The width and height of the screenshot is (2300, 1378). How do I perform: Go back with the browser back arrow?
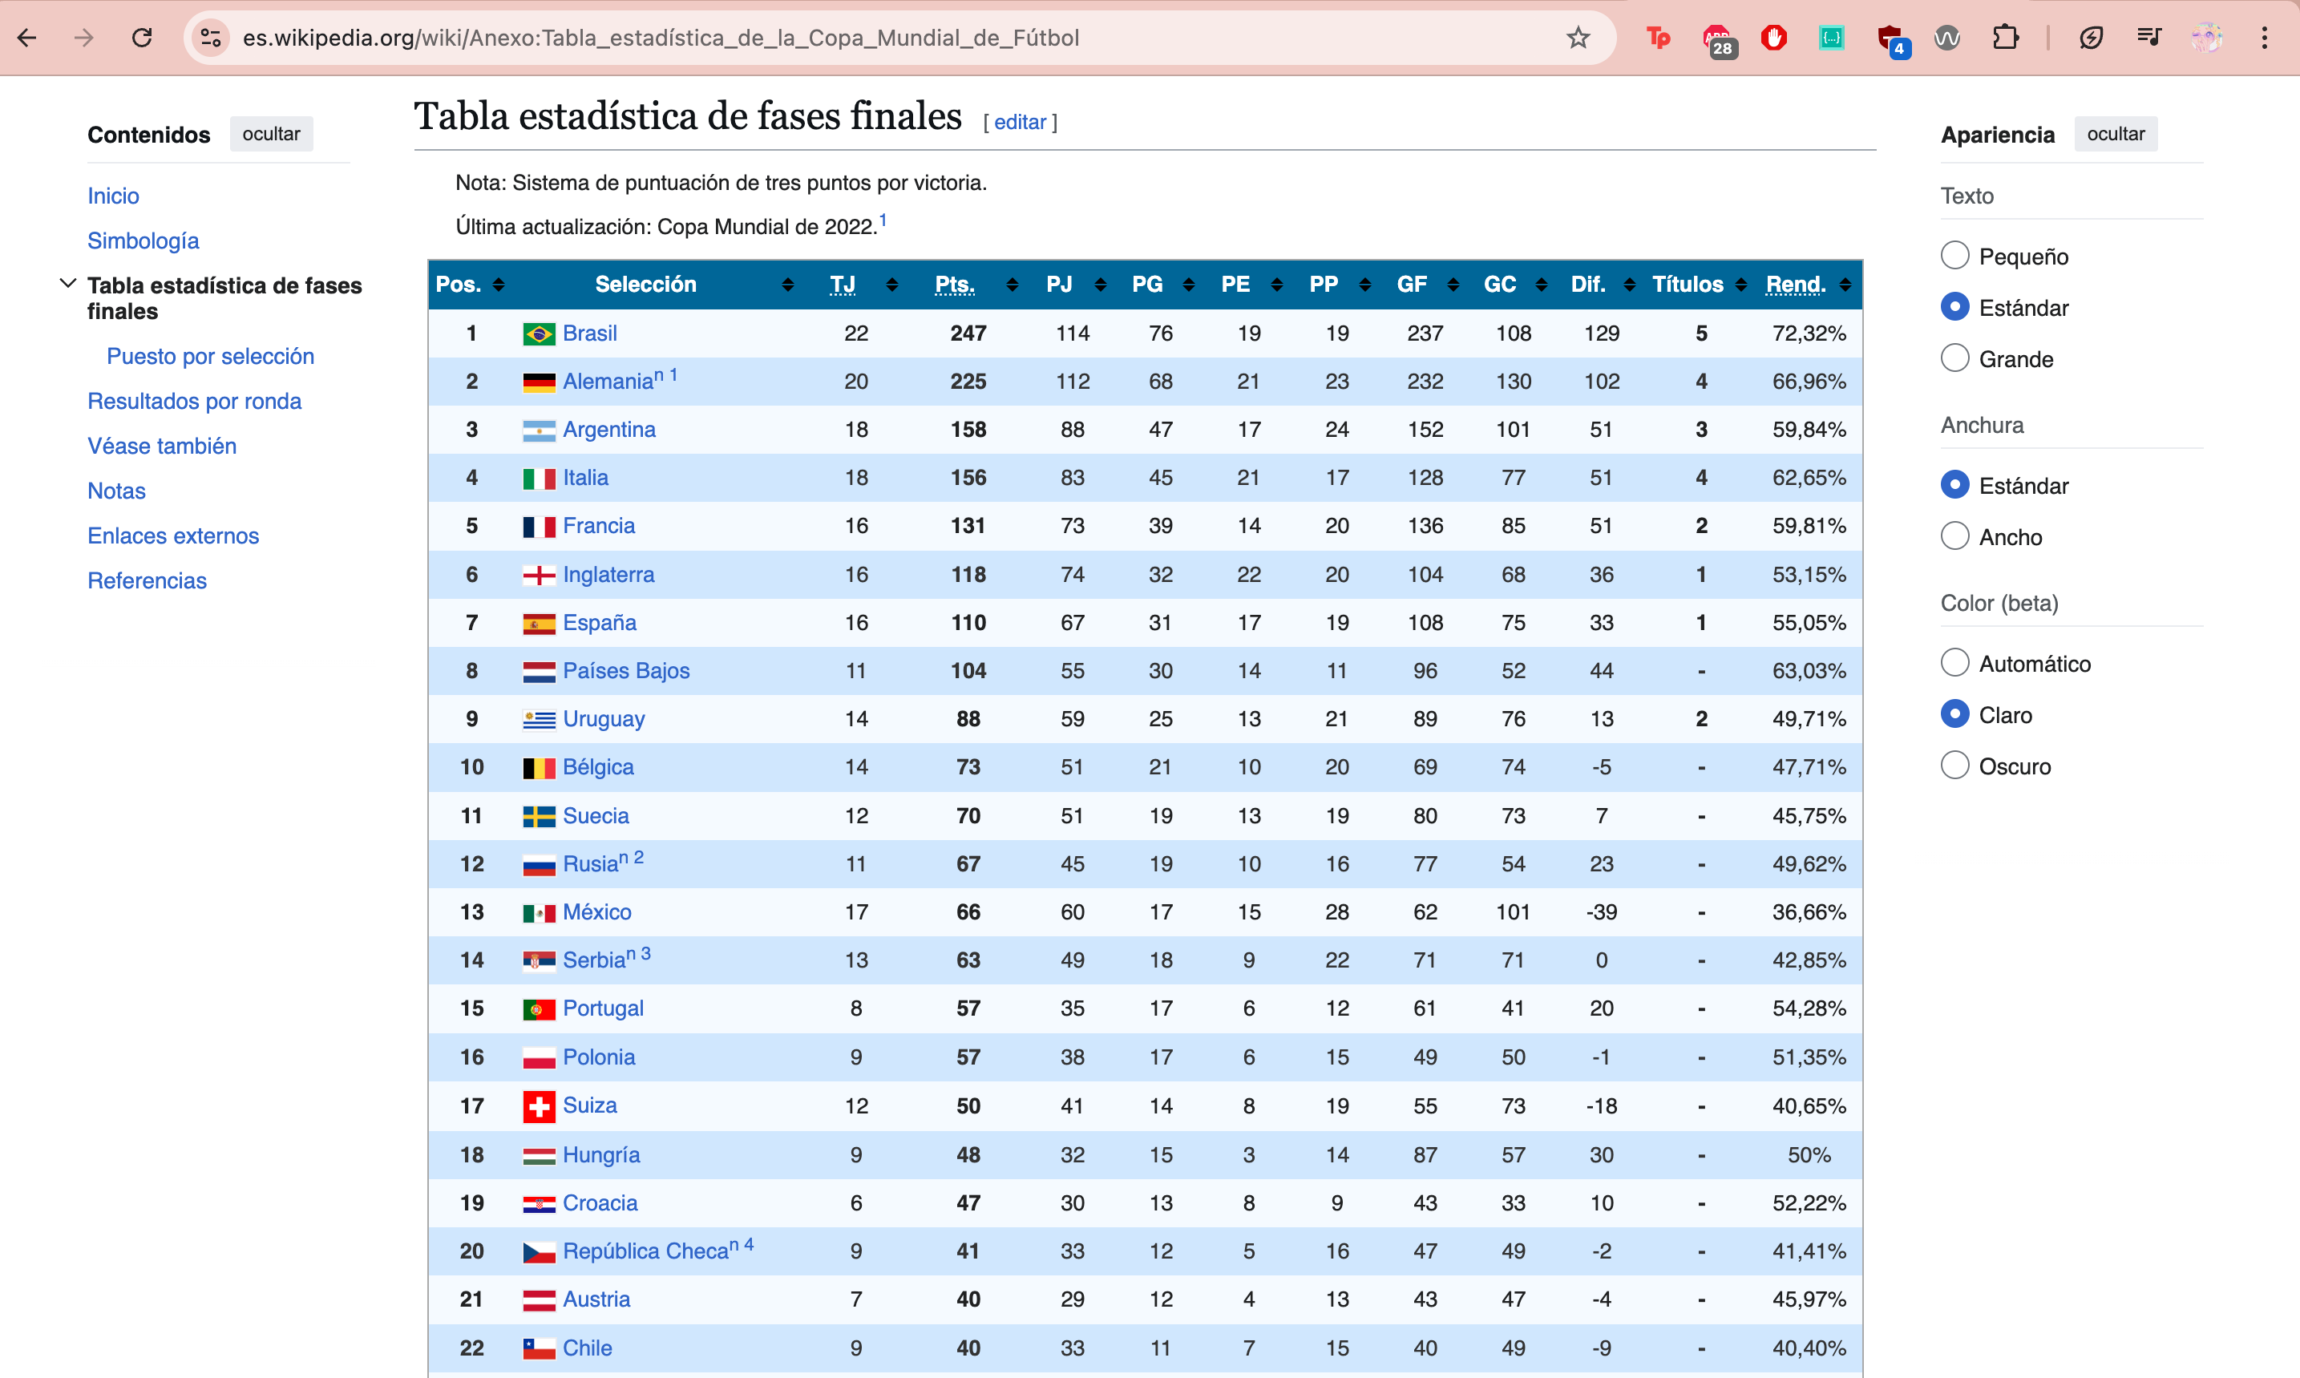click(27, 38)
